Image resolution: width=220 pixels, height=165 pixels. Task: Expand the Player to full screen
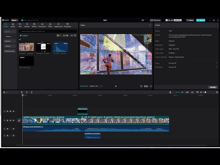[x=151, y=86]
